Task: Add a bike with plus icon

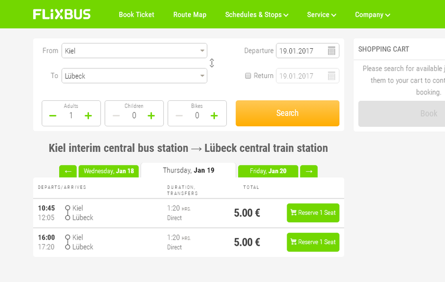Action: click(214, 116)
